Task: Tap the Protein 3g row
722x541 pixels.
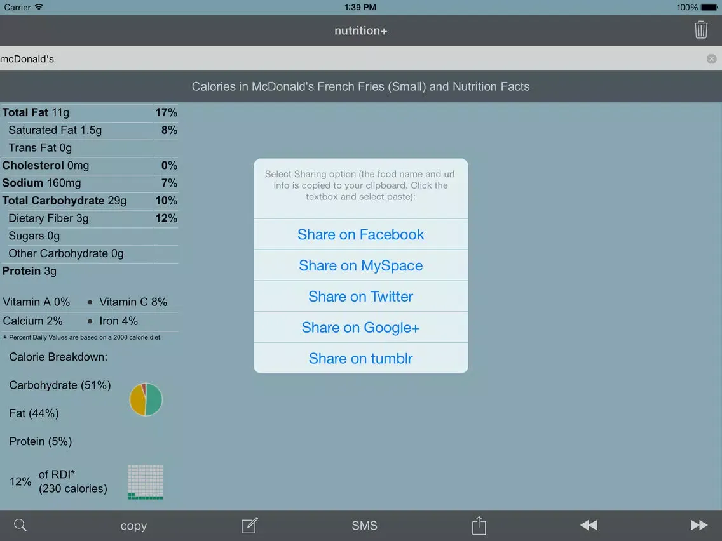Action: coord(90,271)
